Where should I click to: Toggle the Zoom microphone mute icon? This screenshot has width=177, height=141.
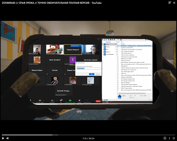pyautogui.click(x=30, y=100)
